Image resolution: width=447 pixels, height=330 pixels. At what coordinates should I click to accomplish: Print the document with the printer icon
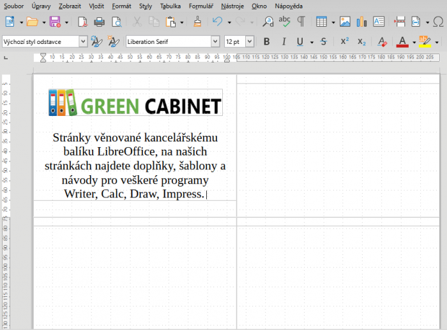(x=99, y=22)
